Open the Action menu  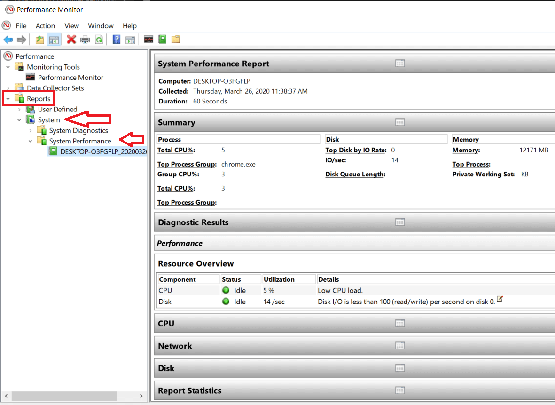pyautogui.click(x=45, y=26)
